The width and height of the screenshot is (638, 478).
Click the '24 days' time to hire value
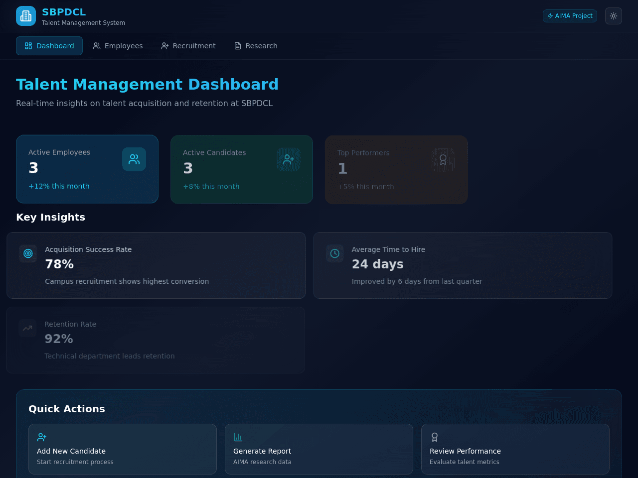[x=378, y=264]
